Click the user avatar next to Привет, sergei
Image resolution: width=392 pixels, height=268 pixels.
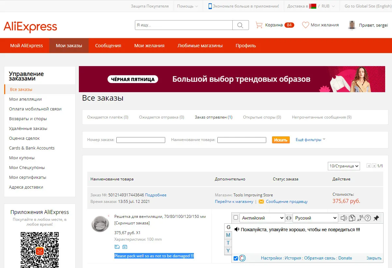pos(352,25)
